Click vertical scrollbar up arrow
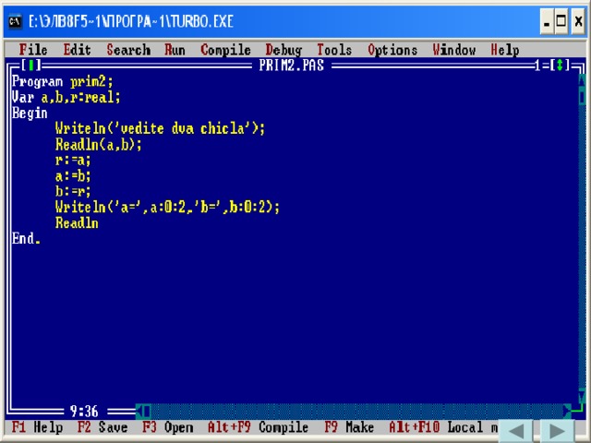 click(582, 81)
